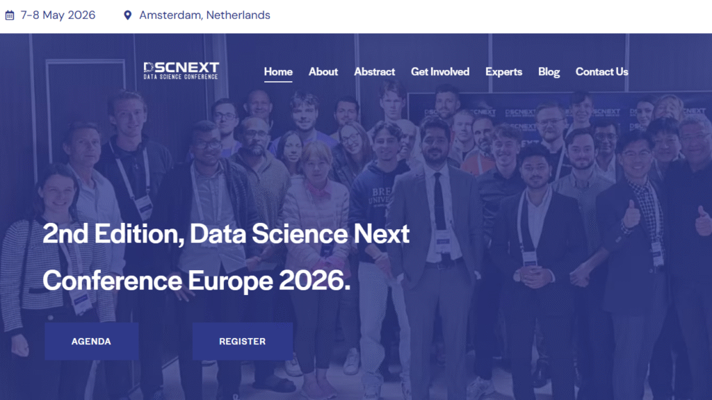Click the 2nd Edition conference headline

tap(226, 234)
